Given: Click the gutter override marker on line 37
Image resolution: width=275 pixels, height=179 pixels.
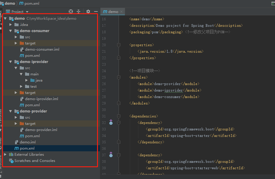Looking at the screenshot, I should point(111,155).
